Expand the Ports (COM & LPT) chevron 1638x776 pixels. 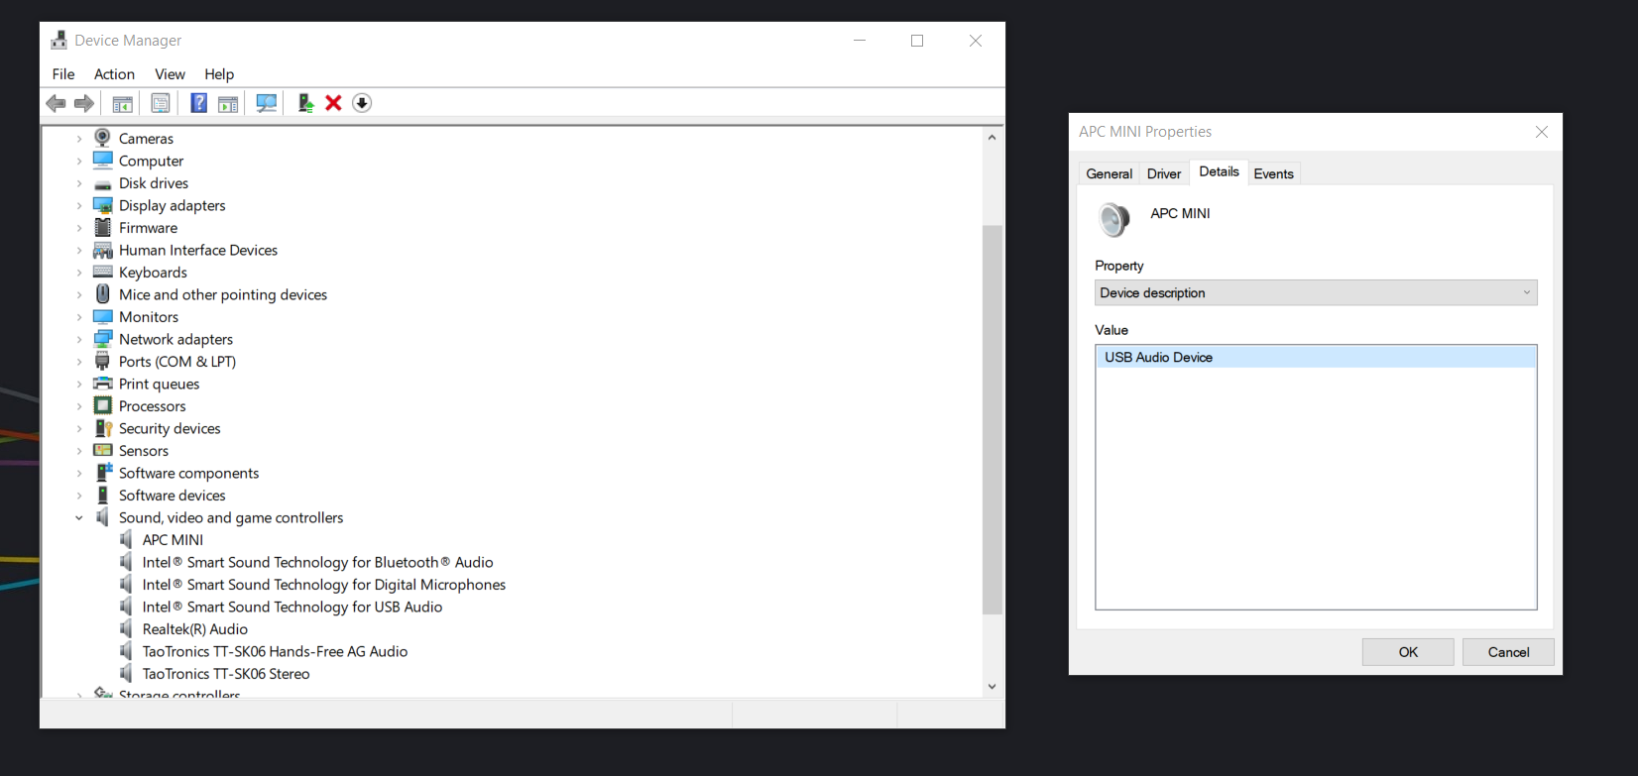[79, 362]
